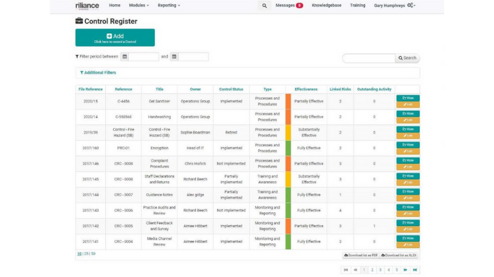Screen dimensions: 494x277
Task: Edit the Gel Sanitiser control
Action: pos(408,105)
